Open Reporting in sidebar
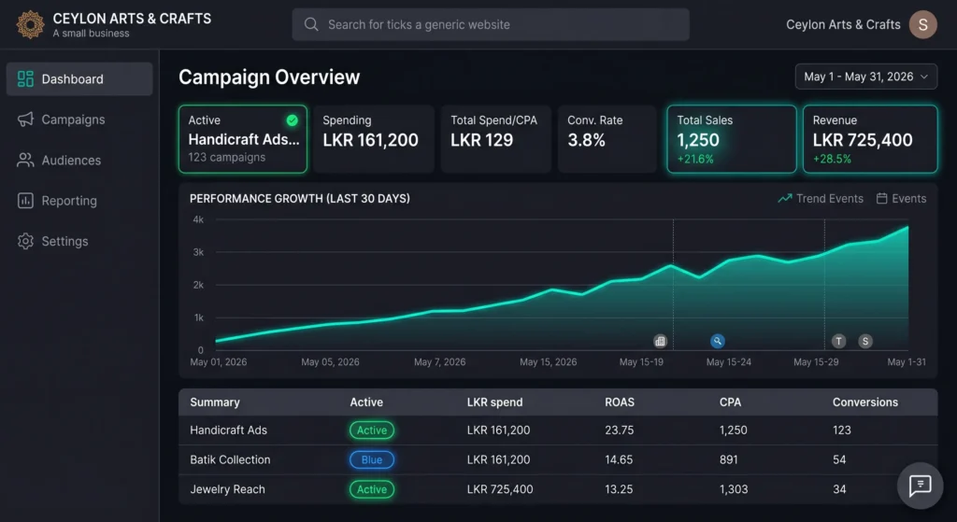Viewport: 957px width, 522px height. (x=79, y=201)
